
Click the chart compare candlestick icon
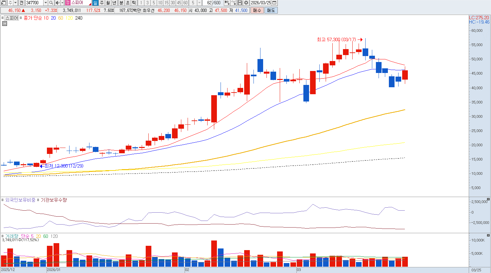coord(227,3)
